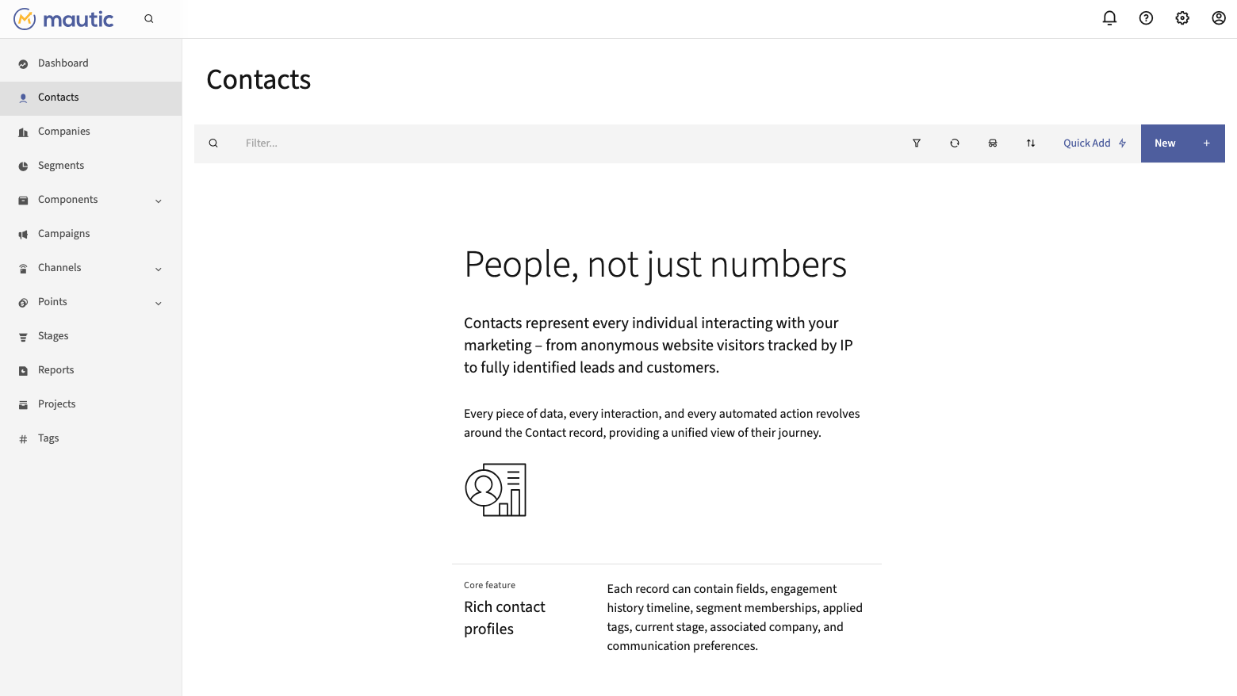Click the lightning bolt beside Quick Add
This screenshot has width=1237, height=696.
pos(1122,143)
